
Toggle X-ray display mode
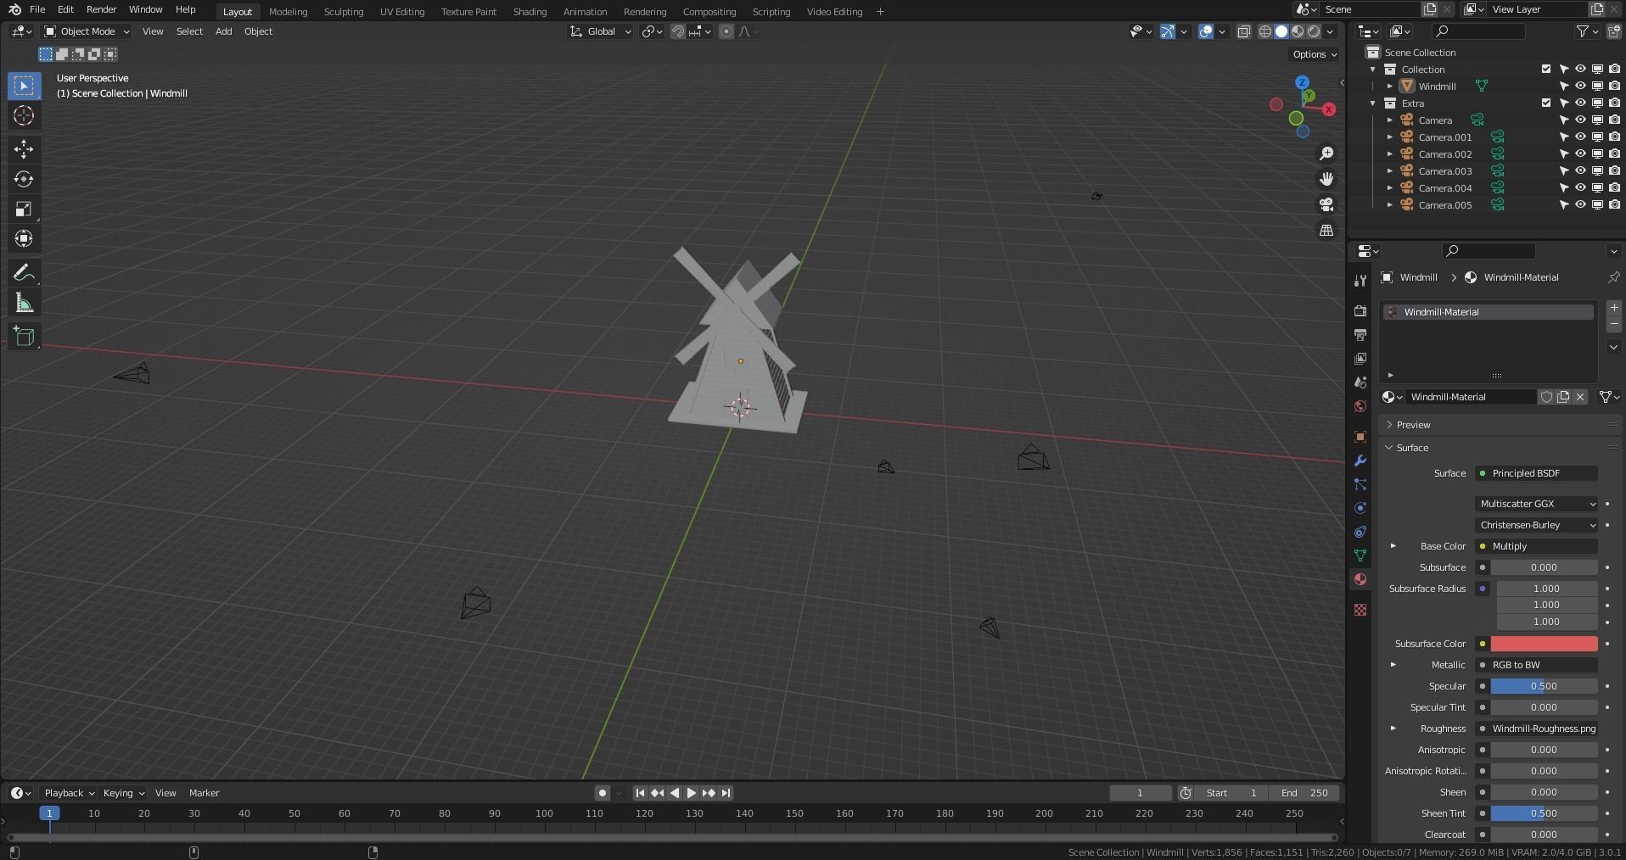1243,31
